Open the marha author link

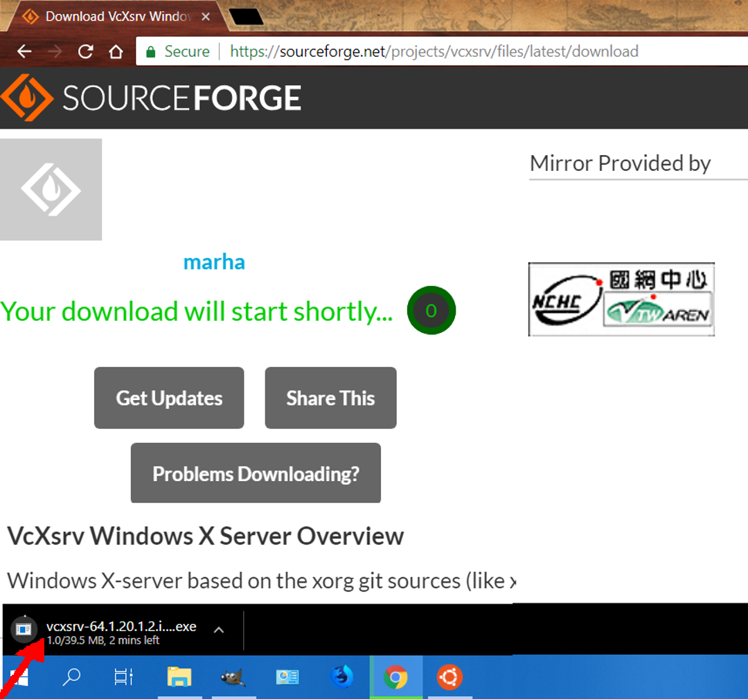pos(214,262)
